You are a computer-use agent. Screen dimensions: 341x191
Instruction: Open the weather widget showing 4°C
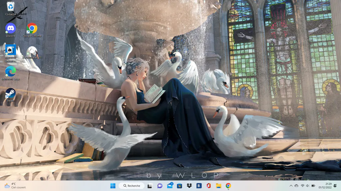click(15, 186)
